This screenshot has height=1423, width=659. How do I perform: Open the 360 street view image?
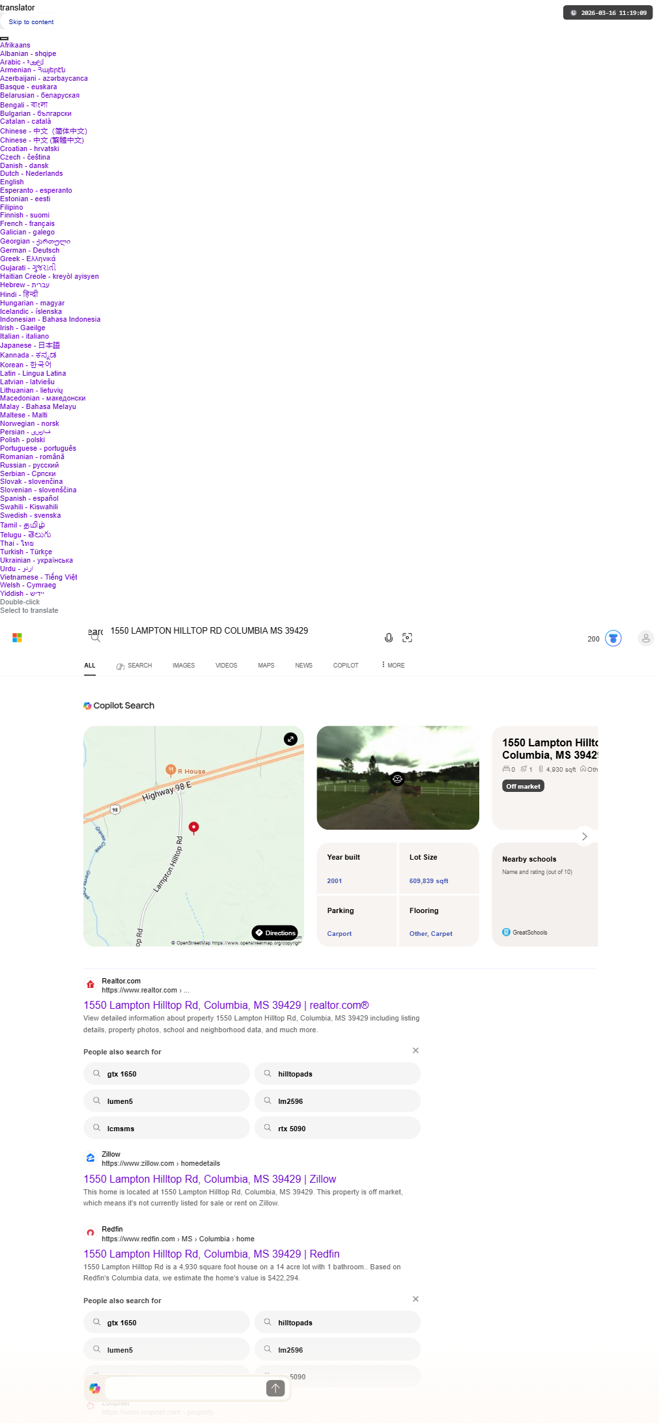[x=398, y=778]
